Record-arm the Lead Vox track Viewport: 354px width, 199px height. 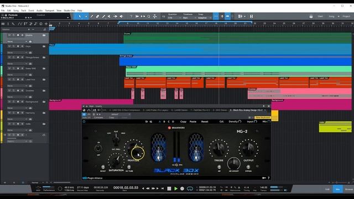[x=18, y=80]
